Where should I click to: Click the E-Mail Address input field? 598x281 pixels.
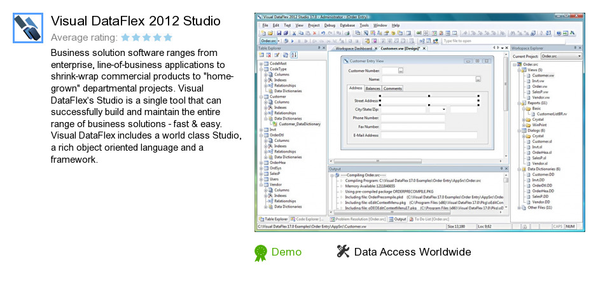click(429, 135)
